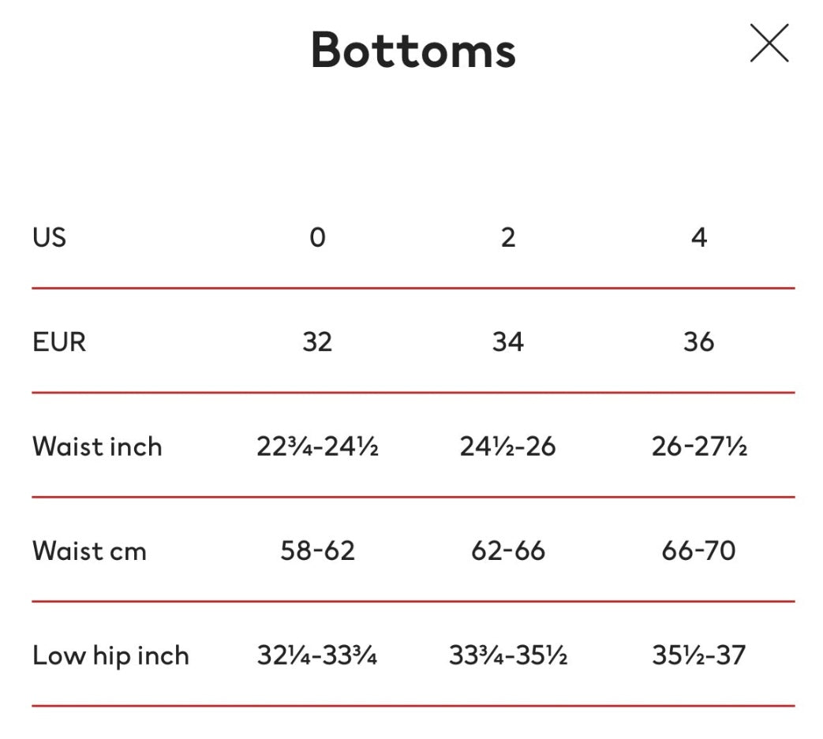Select low hip value 33¾-35½
The image size is (823, 739).
click(x=508, y=655)
